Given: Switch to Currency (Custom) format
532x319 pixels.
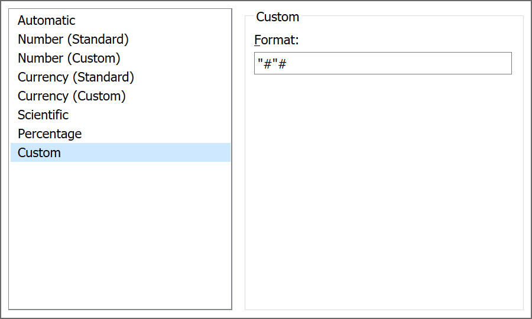Looking at the screenshot, I should click(x=72, y=96).
